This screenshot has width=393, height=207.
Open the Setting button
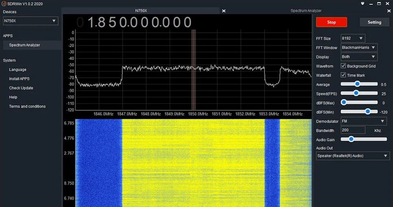374,22
